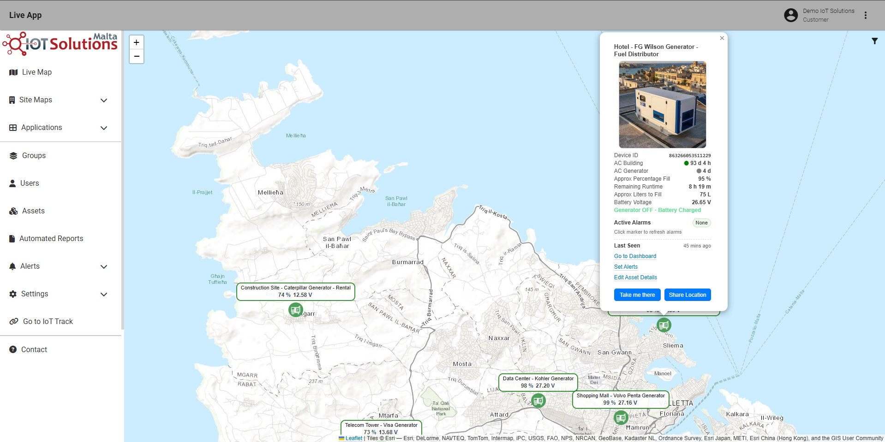Click the Go to IoT Track label
885x442 pixels.
coord(48,322)
